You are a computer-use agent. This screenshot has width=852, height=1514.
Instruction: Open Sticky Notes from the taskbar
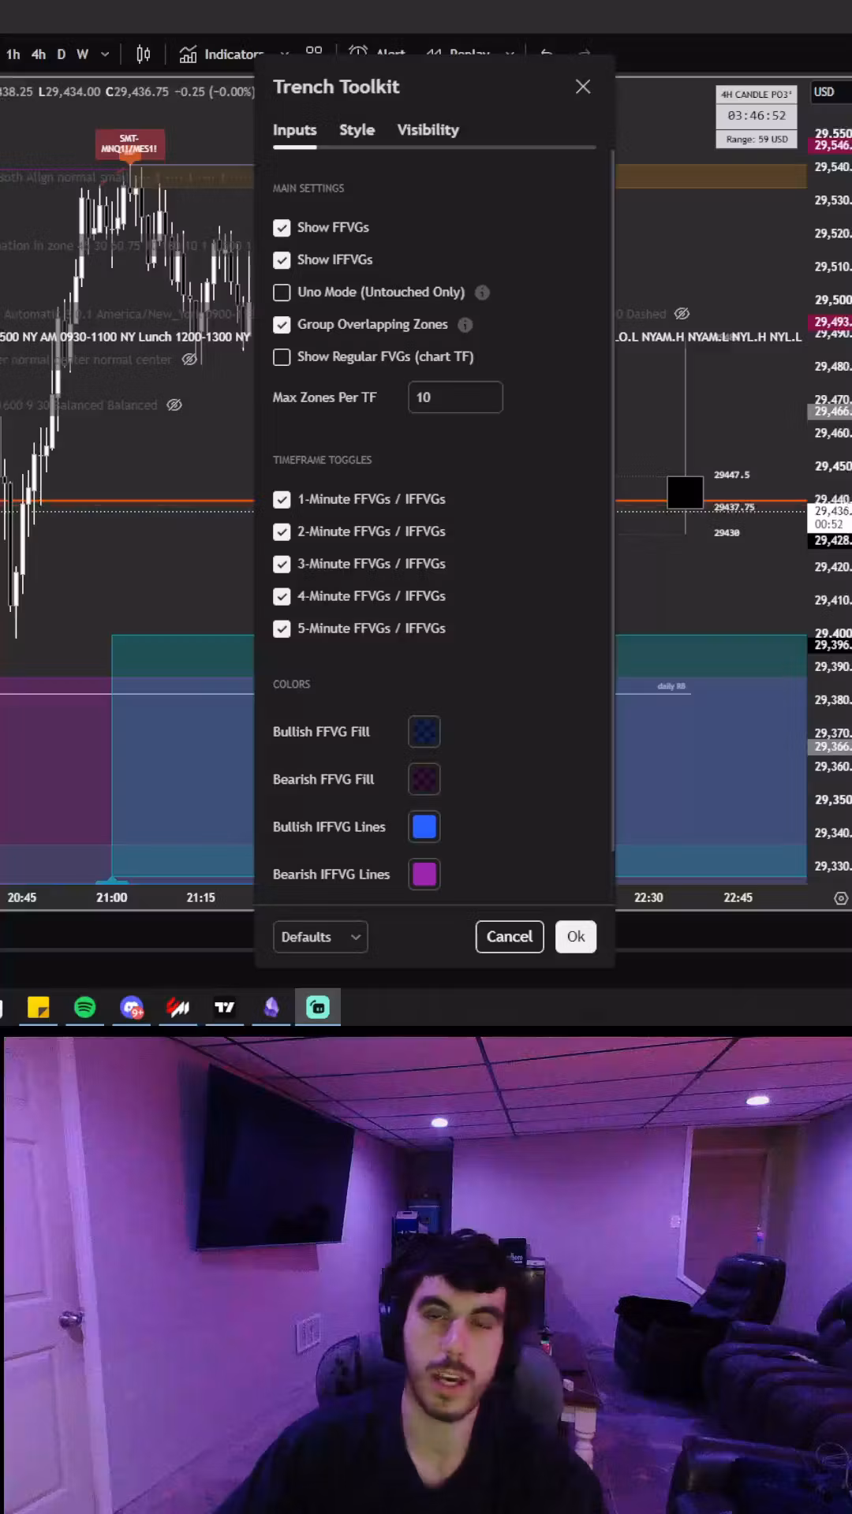[x=38, y=1007]
